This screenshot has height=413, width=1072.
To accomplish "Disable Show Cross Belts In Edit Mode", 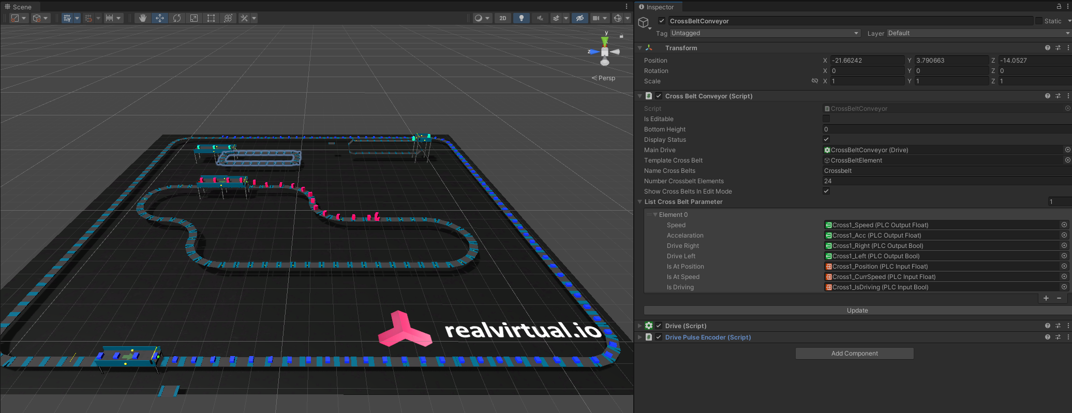I will [826, 191].
